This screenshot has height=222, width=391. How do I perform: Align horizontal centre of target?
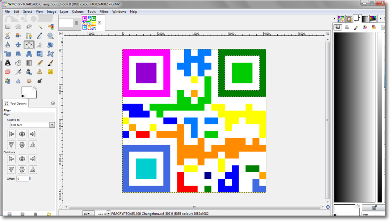point(22,134)
